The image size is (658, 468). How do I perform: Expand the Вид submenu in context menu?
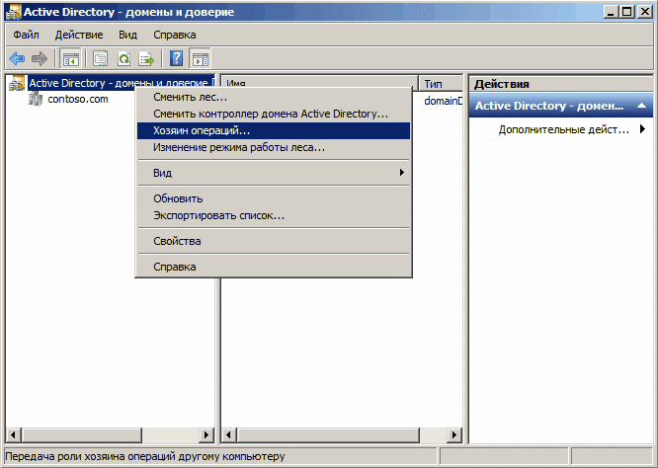pos(274,173)
